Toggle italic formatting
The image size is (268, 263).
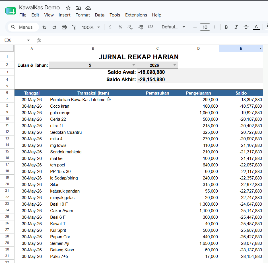(236, 27)
